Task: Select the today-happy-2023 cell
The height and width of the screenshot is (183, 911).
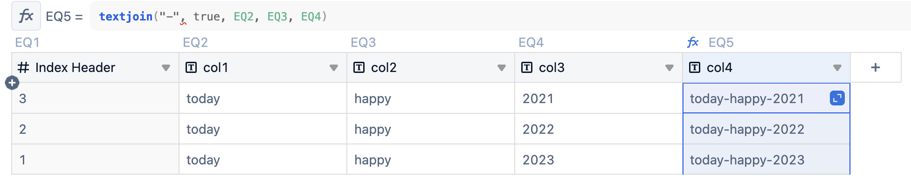Action: click(766, 160)
